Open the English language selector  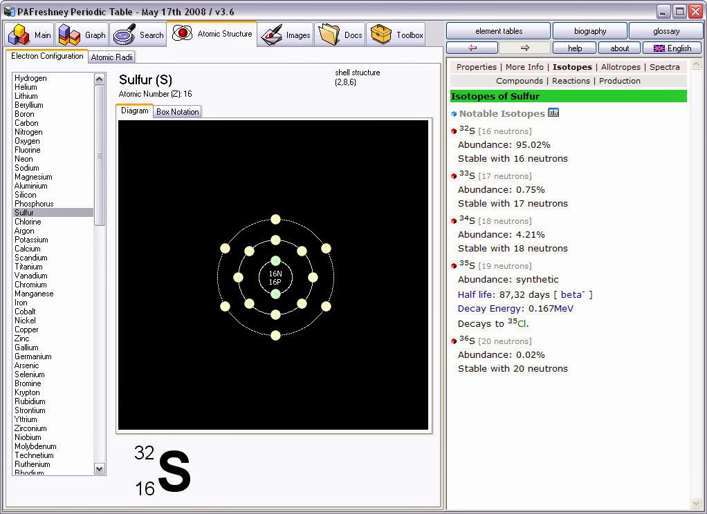point(672,48)
